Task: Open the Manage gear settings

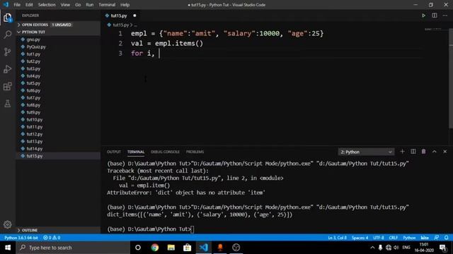Action: [8, 224]
